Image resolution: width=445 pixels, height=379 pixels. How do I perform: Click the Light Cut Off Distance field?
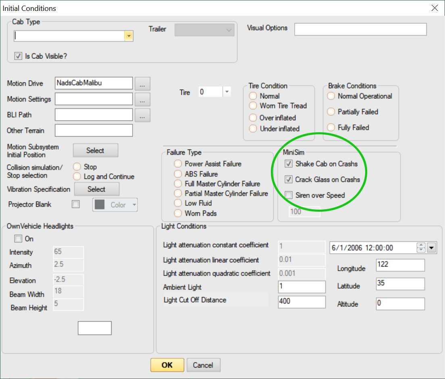coord(302,302)
